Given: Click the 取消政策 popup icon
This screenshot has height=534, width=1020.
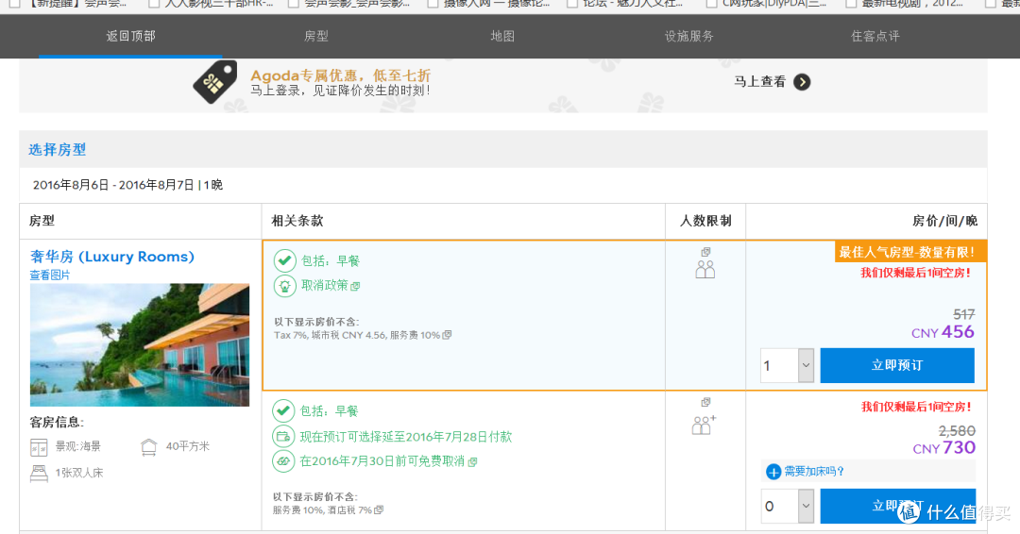Looking at the screenshot, I should coord(355,286).
